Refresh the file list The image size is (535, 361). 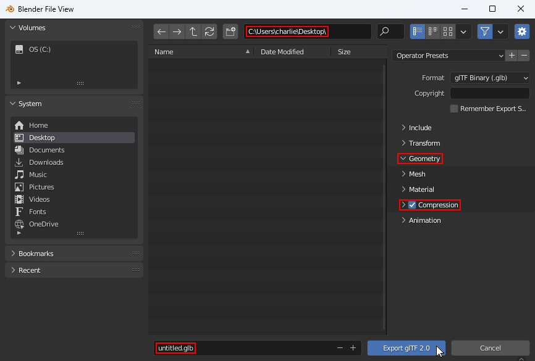coord(209,31)
